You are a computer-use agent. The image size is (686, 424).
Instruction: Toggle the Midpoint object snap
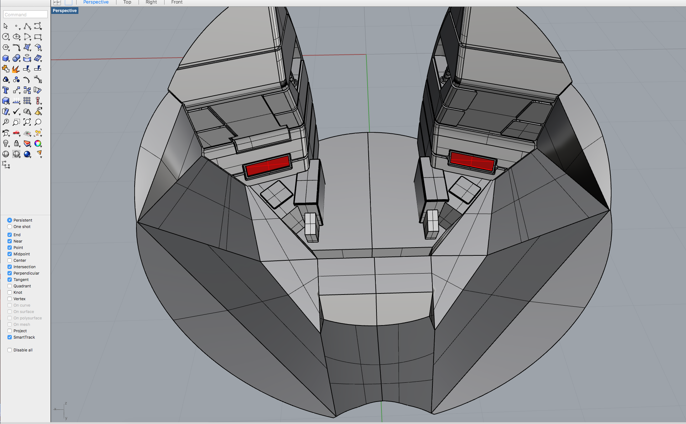tap(10, 254)
